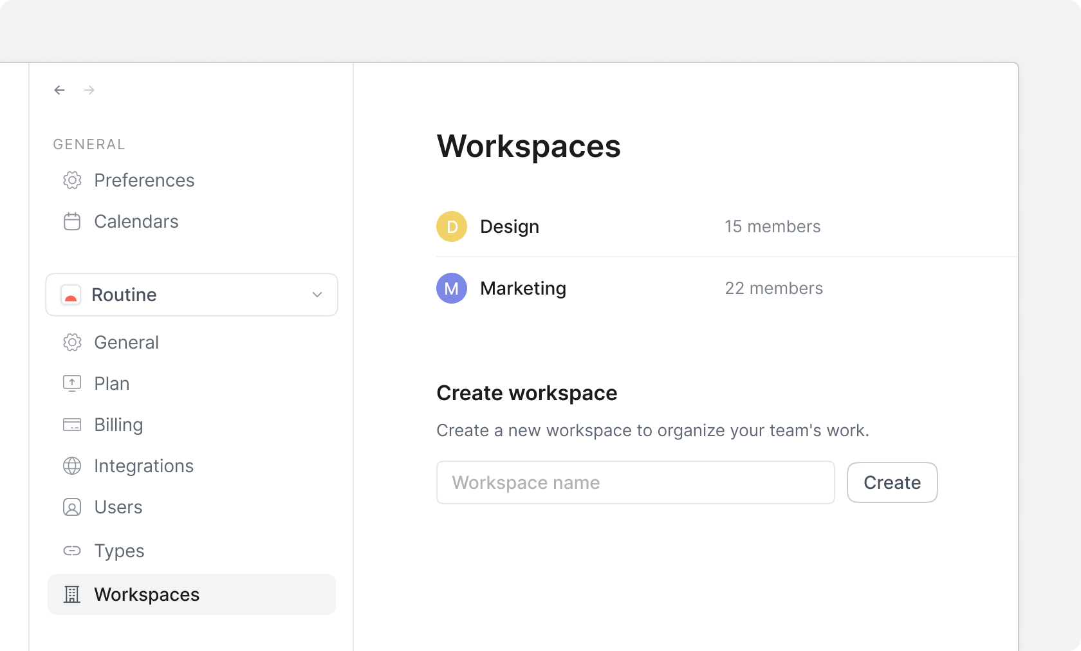The width and height of the screenshot is (1081, 651).
Task: Open the Routine workspace switcher dropdown
Action: (x=192, y=295)
